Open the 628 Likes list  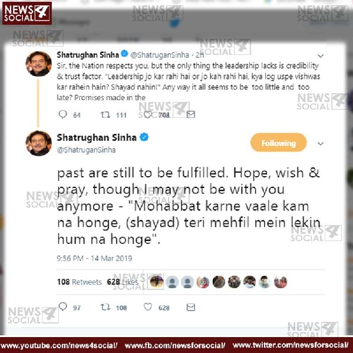point(123,282)
